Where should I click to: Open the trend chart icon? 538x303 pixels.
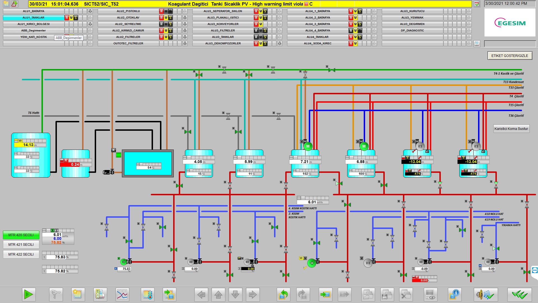tap(122, 295)
